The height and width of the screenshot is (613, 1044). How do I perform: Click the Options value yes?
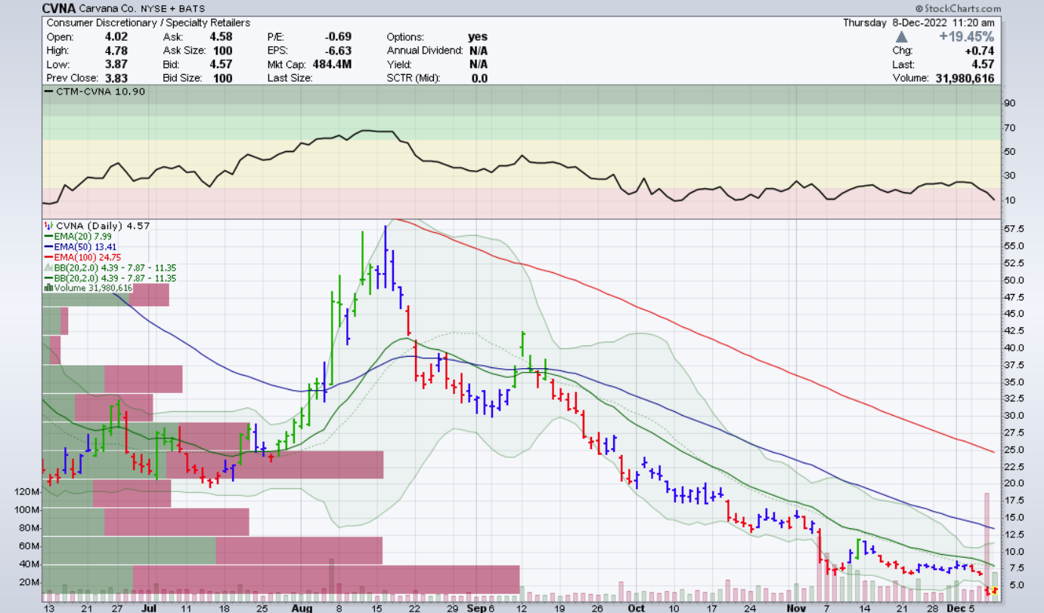(478, 36)
